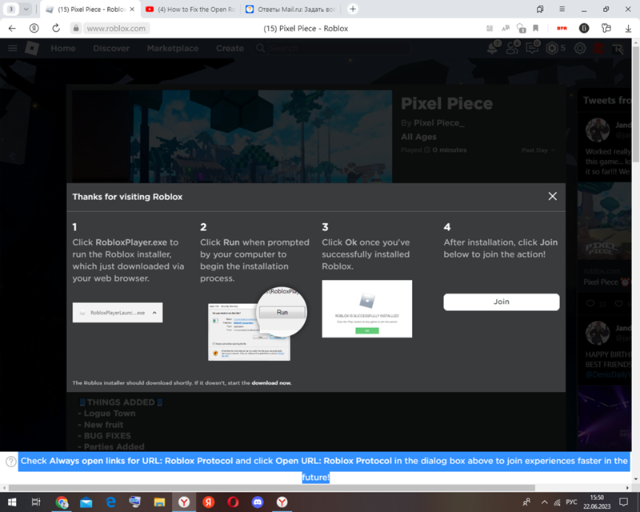This screenshot has height=512, width=640.
Task: Open Discord from the taskbar
Action: [x=257, y=502]
